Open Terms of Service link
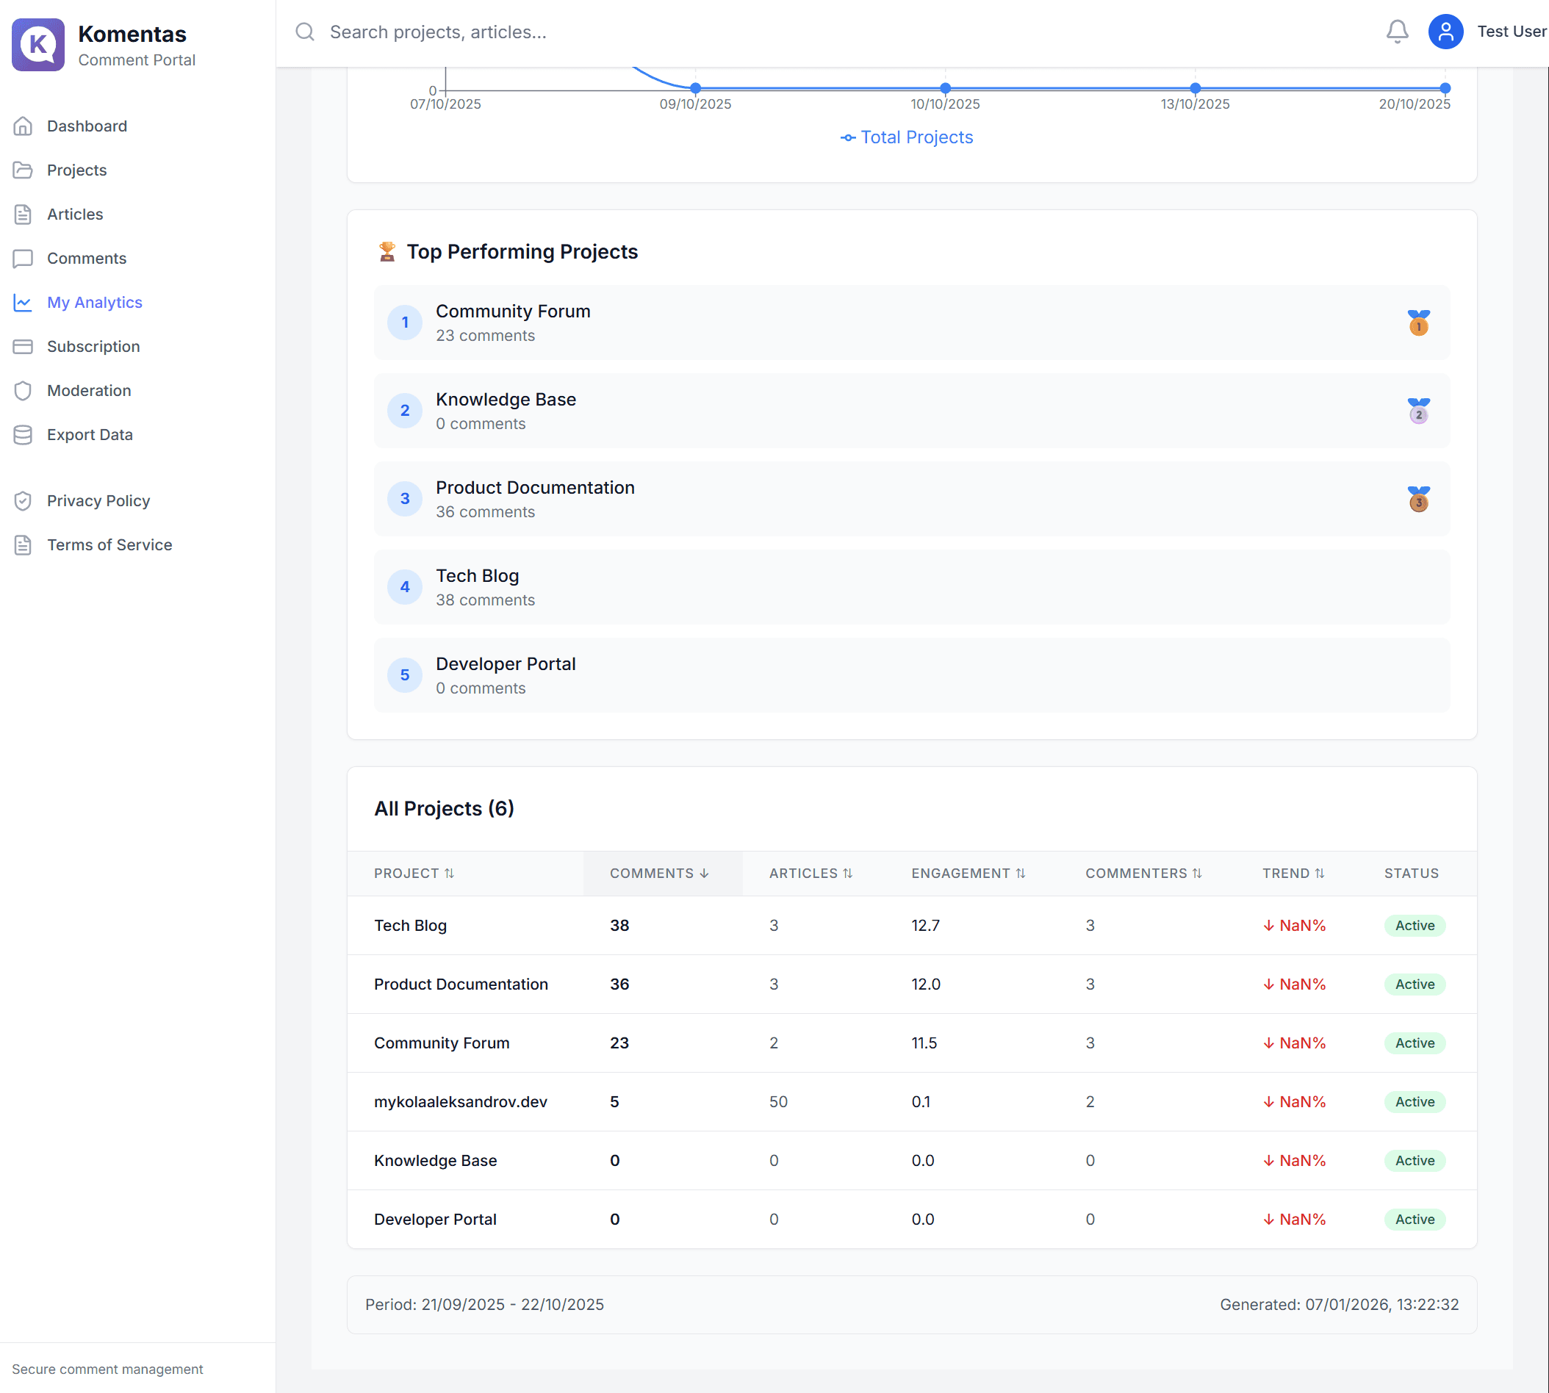Screen dimensions: 1549x1393 coord(109,545)
